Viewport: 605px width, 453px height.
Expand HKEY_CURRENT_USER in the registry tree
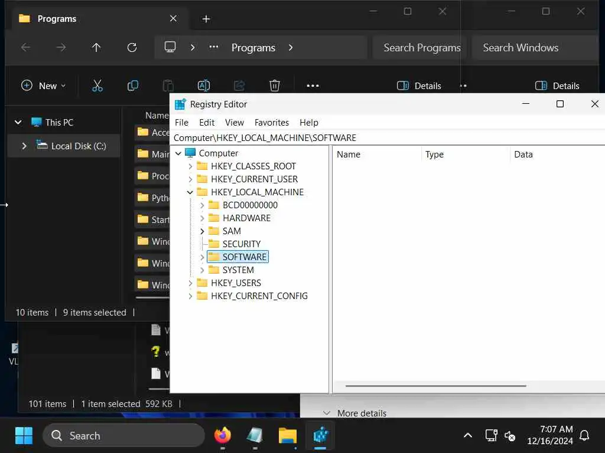[190, 179]
